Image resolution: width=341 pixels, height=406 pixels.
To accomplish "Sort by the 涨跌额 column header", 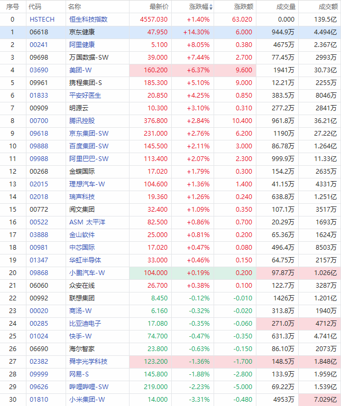I will click(x=244, y=7).
